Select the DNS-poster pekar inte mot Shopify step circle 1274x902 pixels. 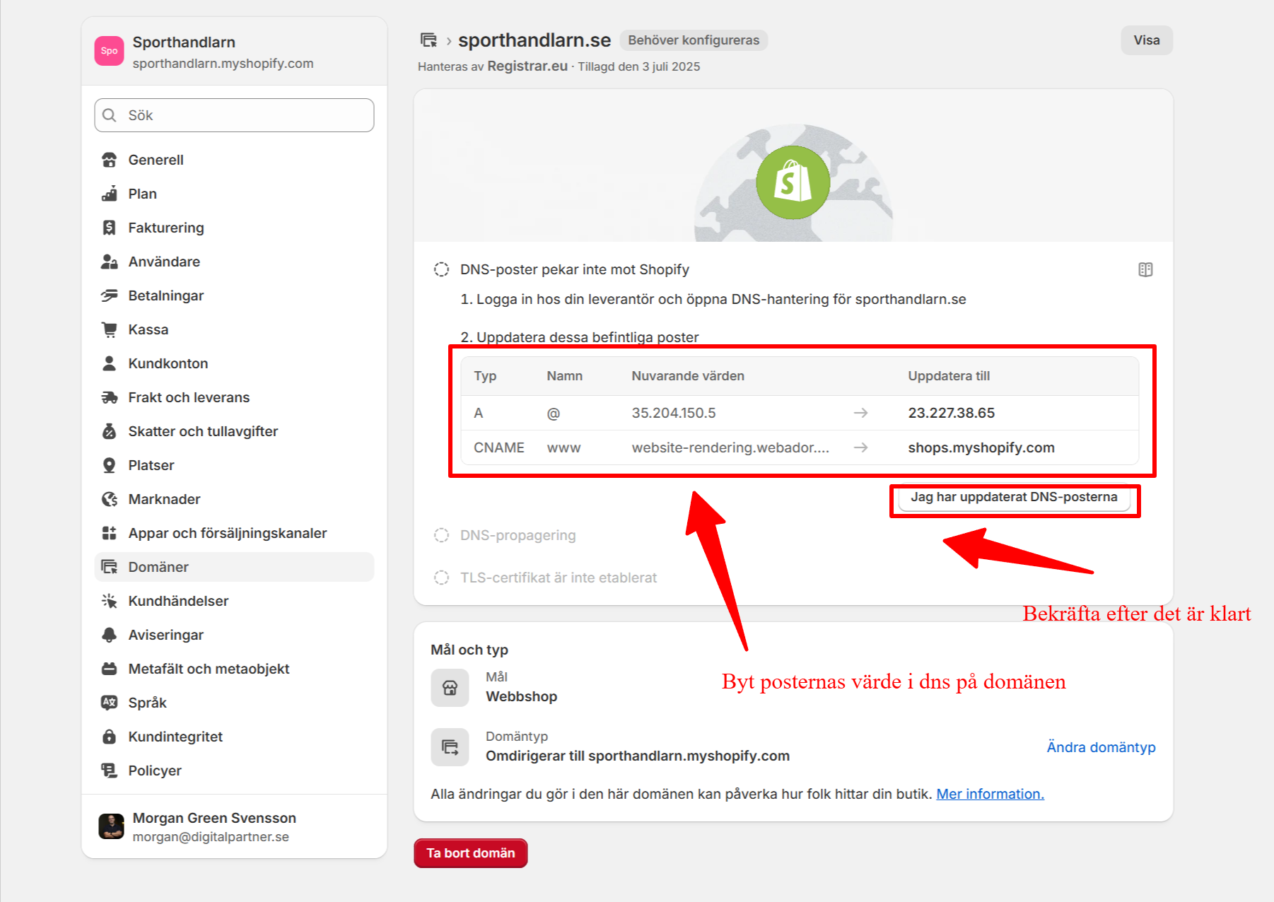point(441,269)
